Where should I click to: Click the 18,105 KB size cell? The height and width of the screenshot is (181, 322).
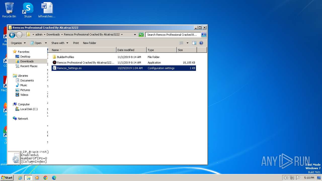(x=189, y=63)
